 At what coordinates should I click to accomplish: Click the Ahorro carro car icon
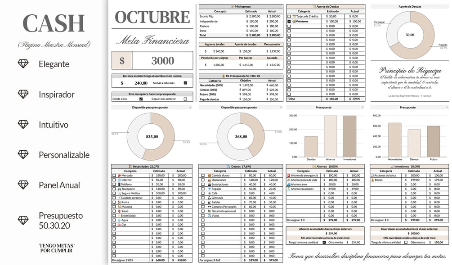pos(289,184)
